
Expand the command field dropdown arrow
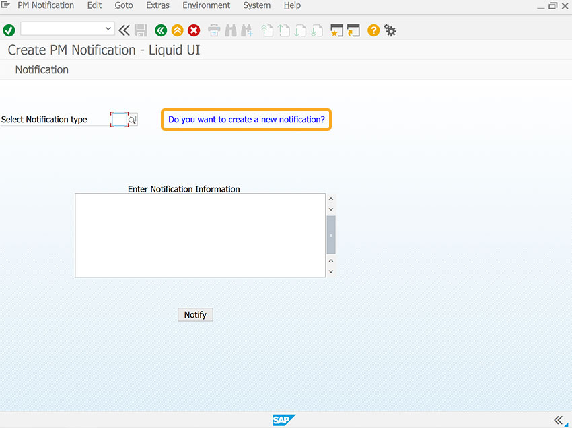pyautogui.click(x=108, y=28)
